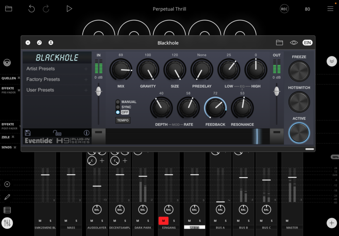
Task: Expand User Presets list
Action: pyautogui.click(x=57, y=90)
